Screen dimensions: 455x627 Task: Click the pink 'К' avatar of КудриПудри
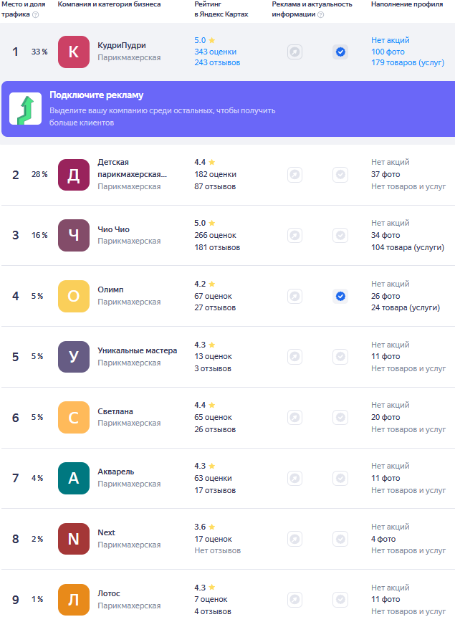pos(73,52)
